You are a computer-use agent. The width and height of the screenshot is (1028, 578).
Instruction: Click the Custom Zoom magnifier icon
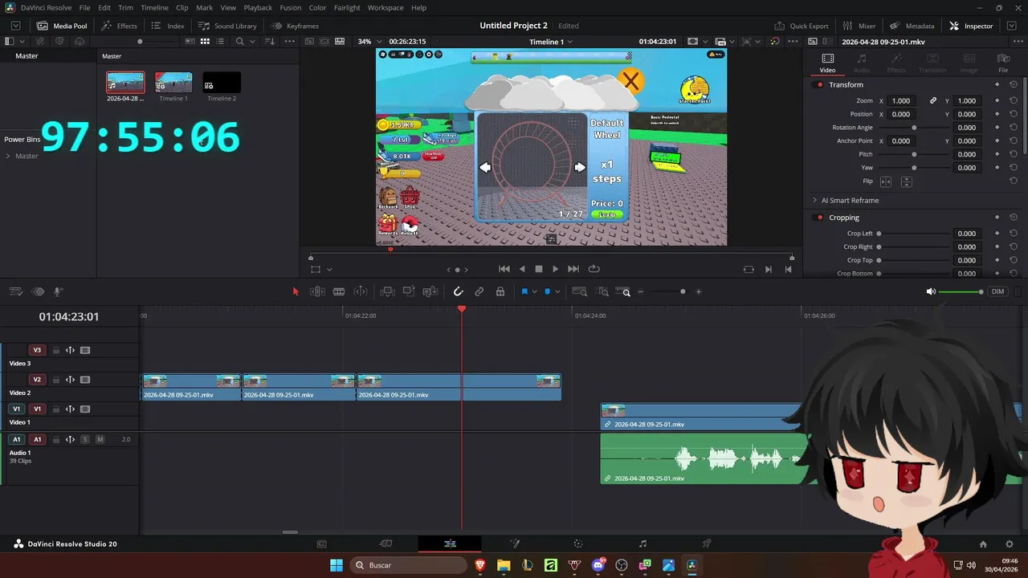tap(623, 291)
